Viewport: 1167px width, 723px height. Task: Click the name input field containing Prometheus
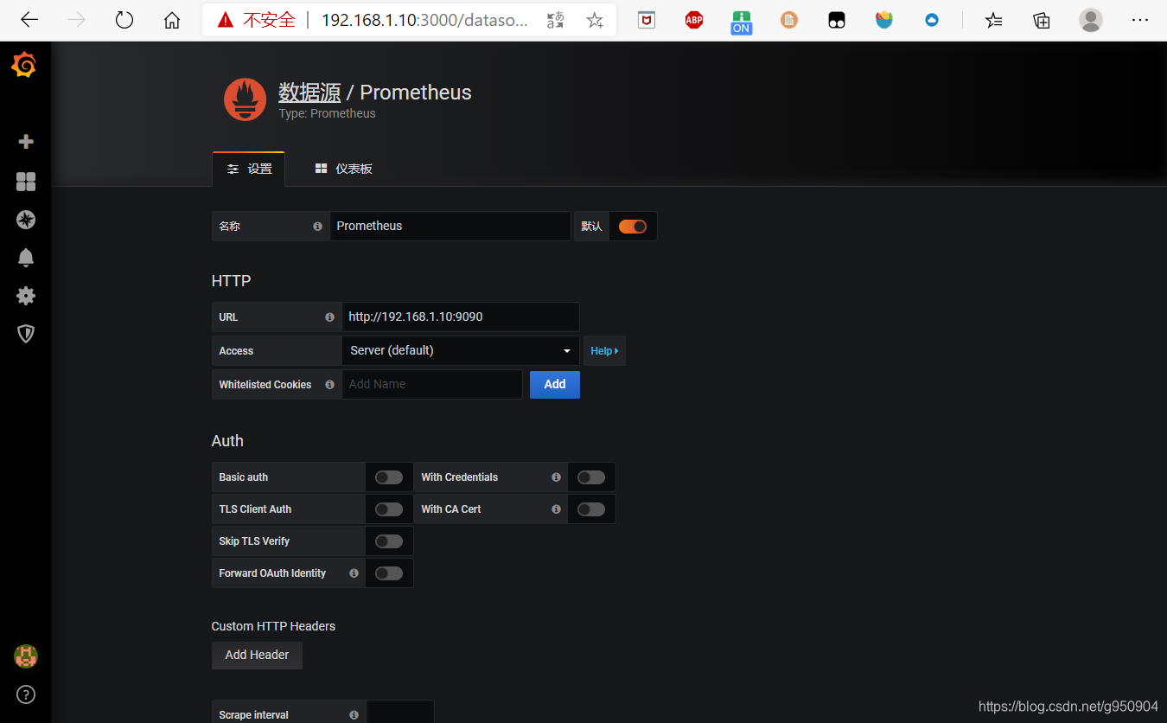point(450,227)
